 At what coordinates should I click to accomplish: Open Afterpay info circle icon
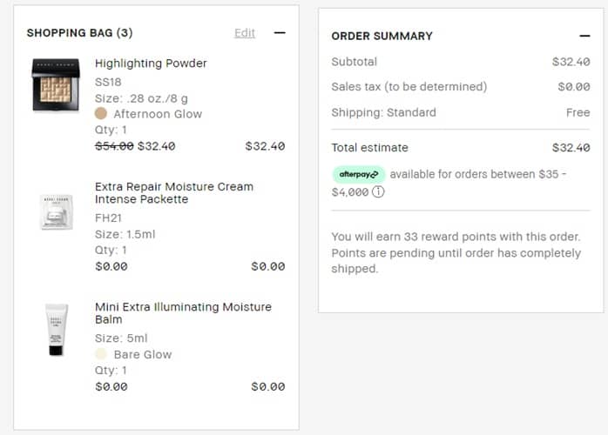click(x=378, y=192)
